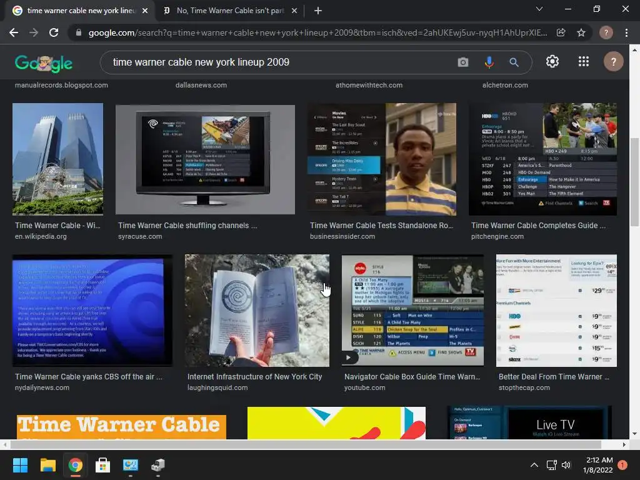Start voice search with microphone

[489, 62]
